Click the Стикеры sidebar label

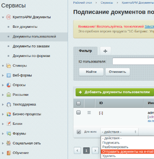coord(20,66)
